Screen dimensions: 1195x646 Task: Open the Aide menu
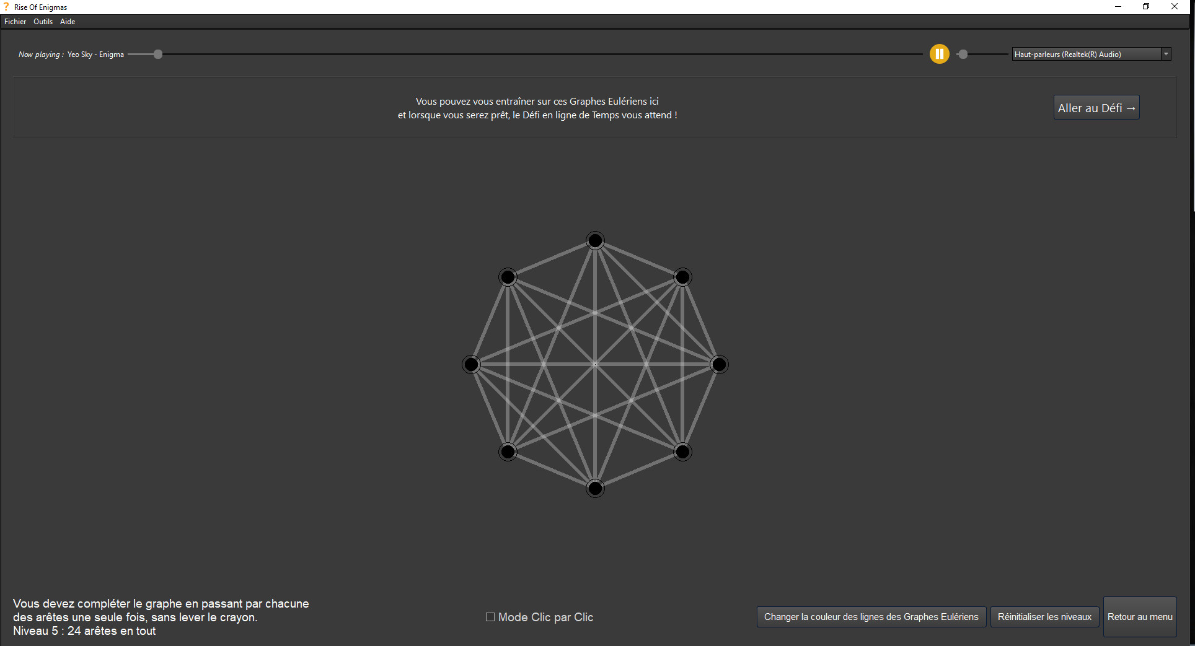pos(67,21)
